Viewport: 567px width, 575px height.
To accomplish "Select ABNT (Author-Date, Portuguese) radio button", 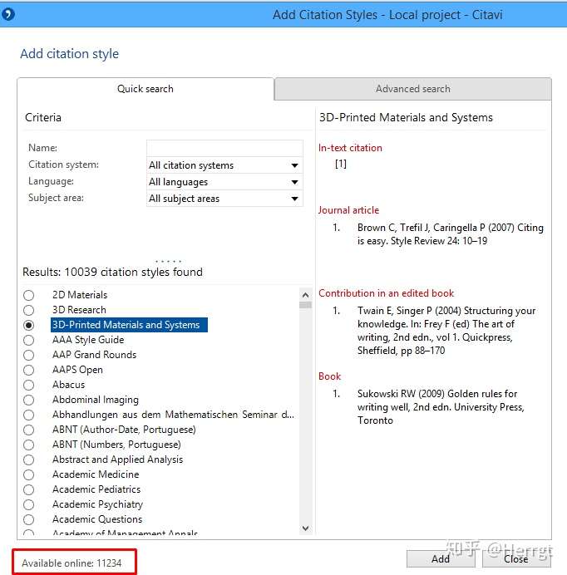I will tap(28, 430).
